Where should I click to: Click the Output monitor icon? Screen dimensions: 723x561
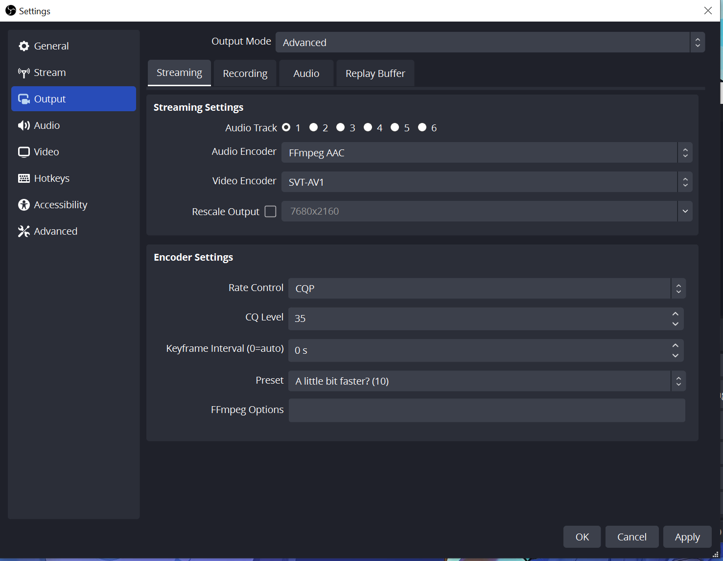[x=24, y=99]
